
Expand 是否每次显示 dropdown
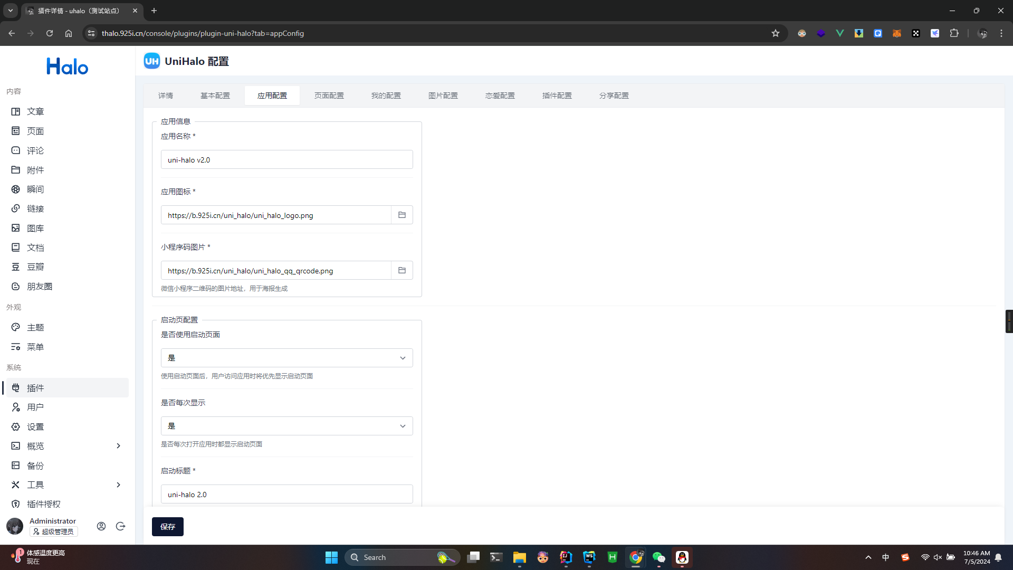pos(403,425)
